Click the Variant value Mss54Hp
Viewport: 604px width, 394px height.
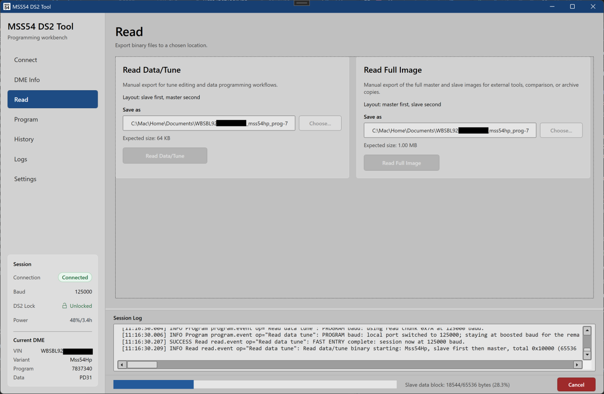pos(81,360)
